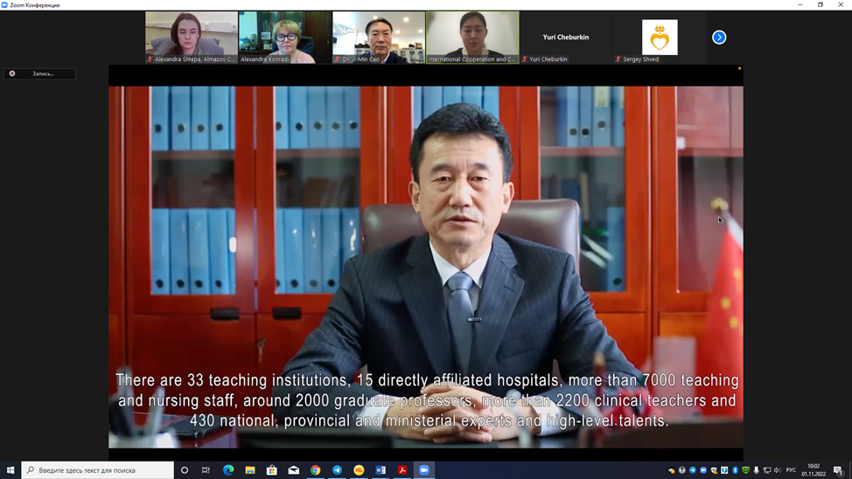852x479 pixels.
Task: Select Yuri Cheburkin's participant tile
Action: coord(566,38)
